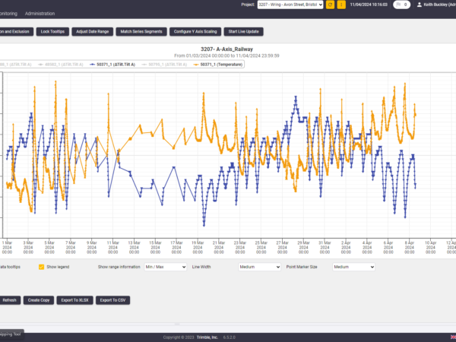This screenshot has height=342, width=456.
Task: Open the Monitoring menu
Action: click(x=8, y=14)
